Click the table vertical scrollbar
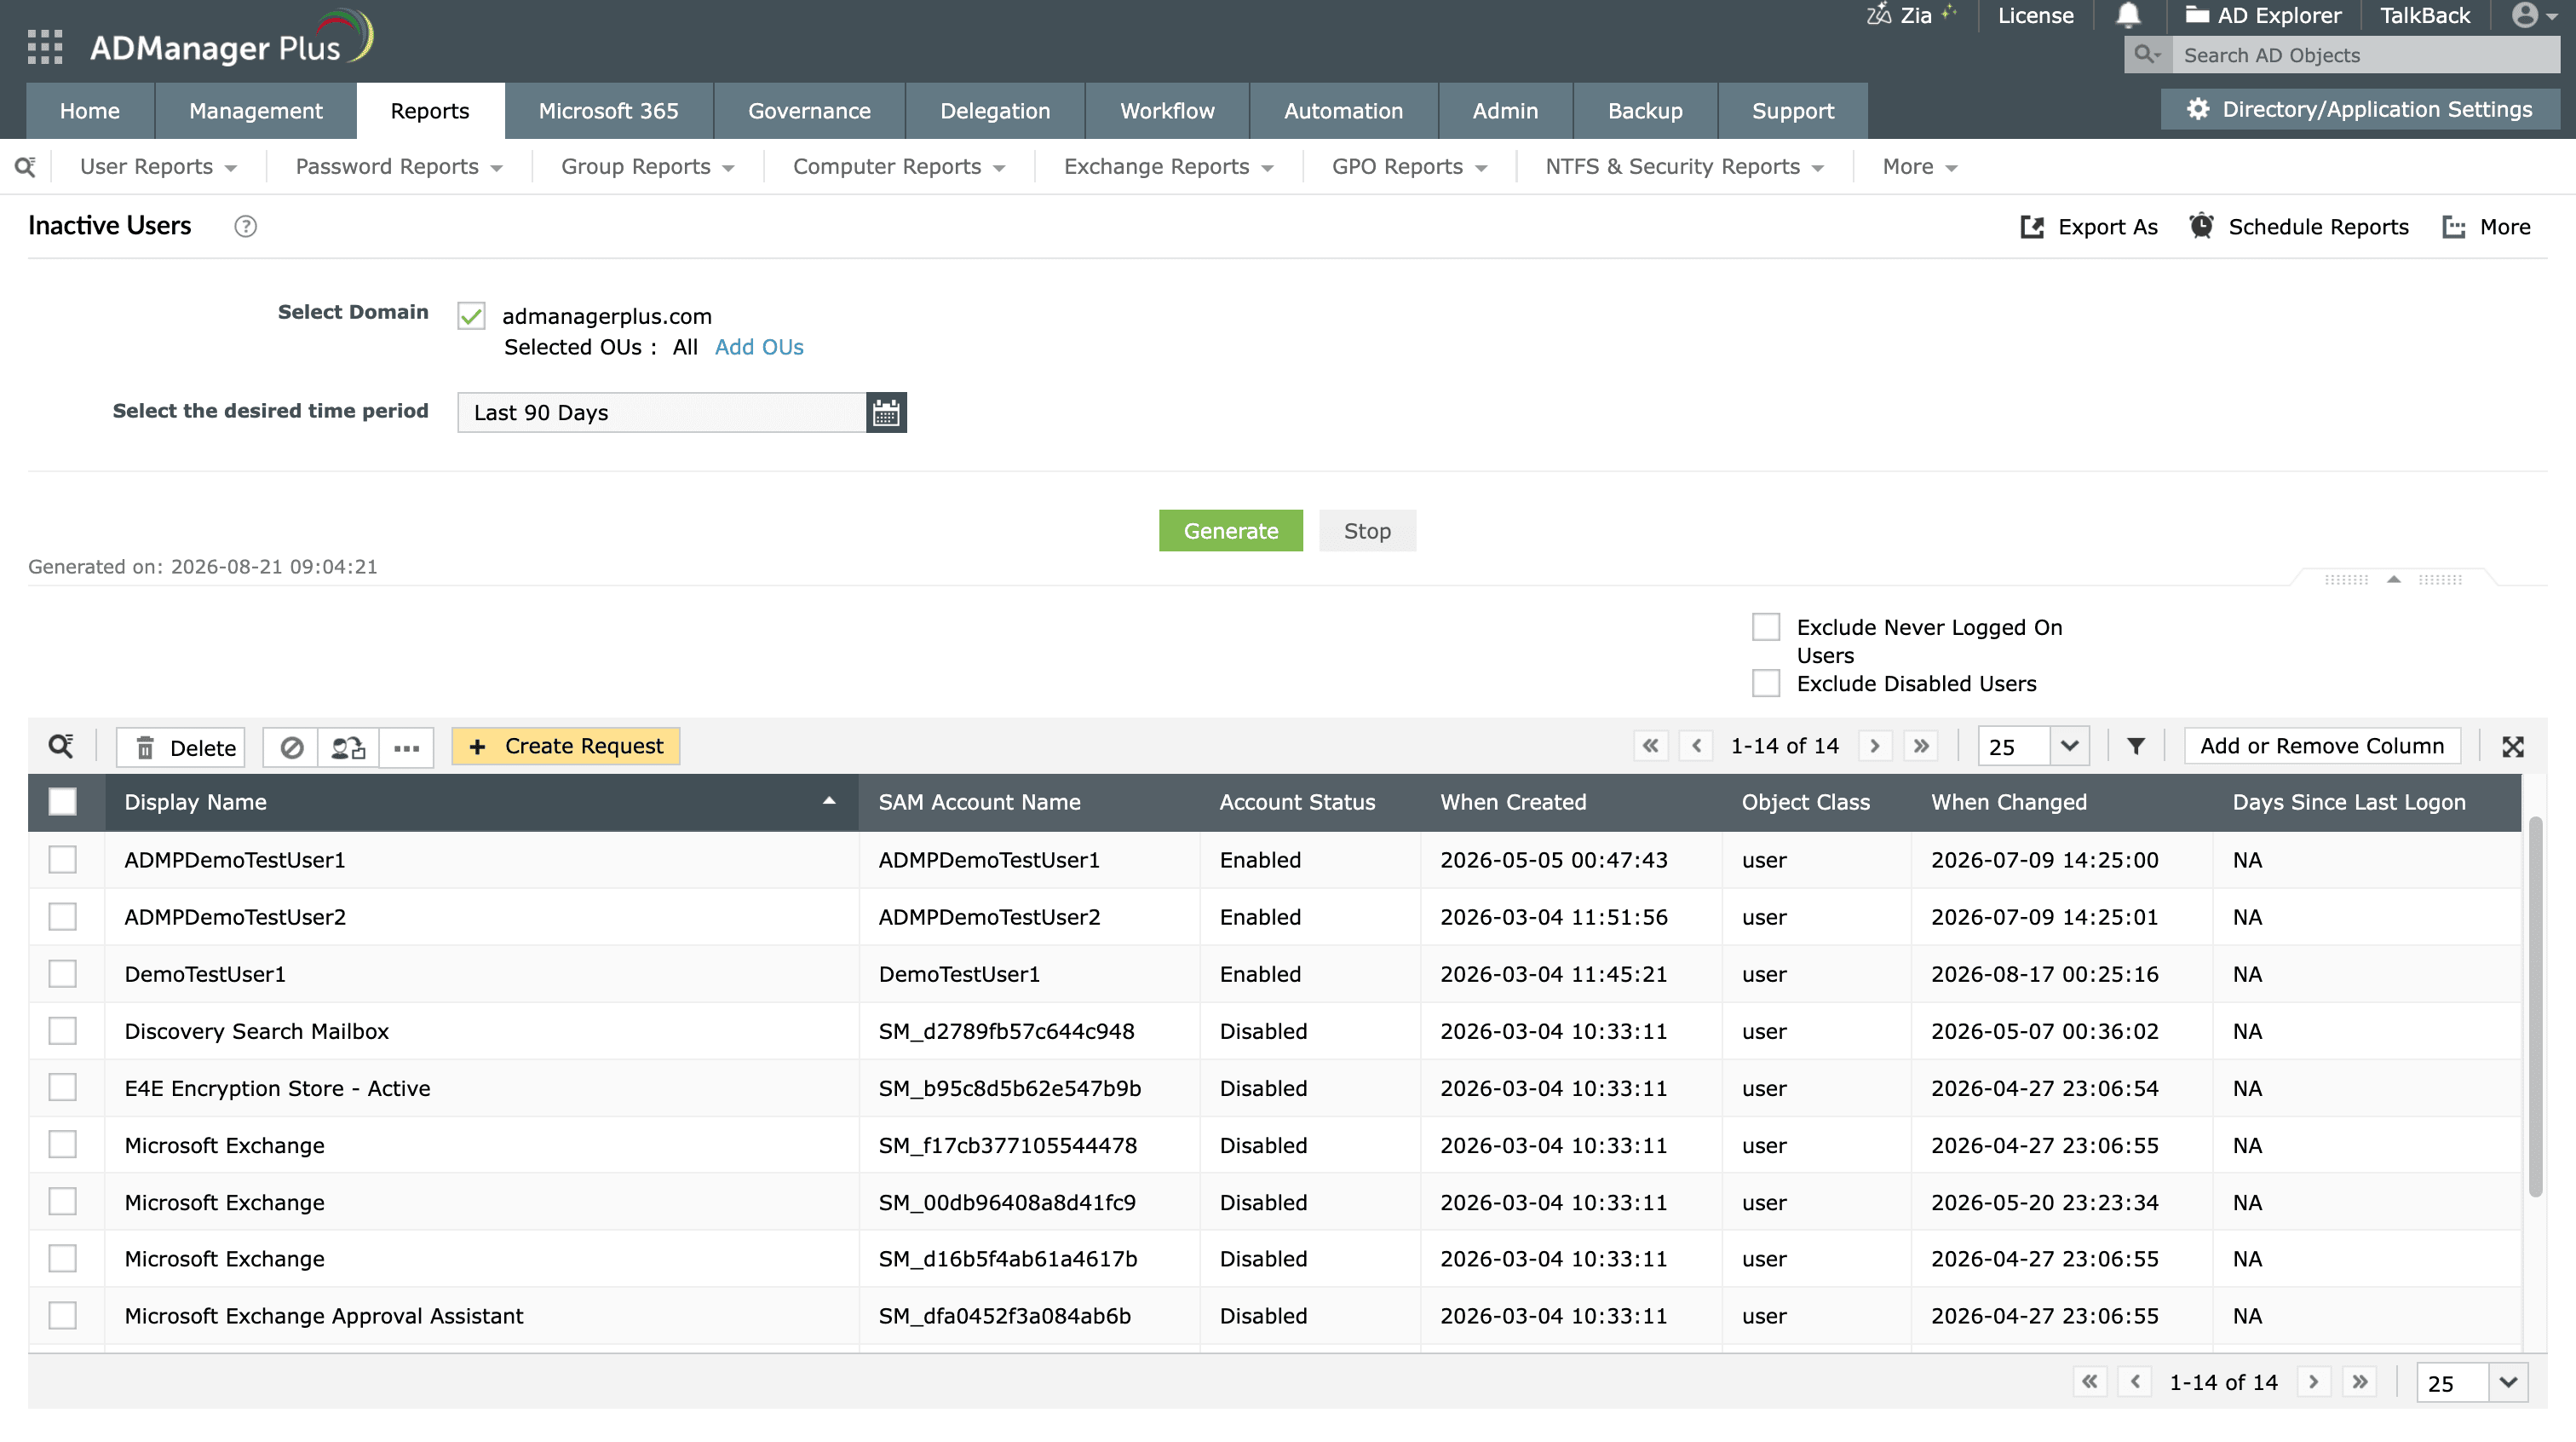Screen dimensions: 2576x1442 tap(2535, 1006)
